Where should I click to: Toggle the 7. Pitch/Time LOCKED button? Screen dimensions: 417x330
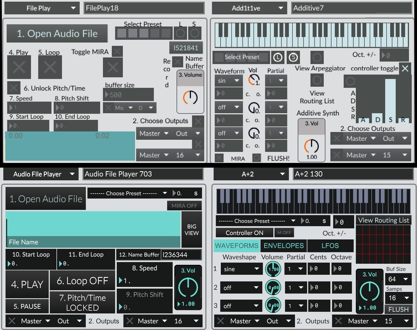[x=82, y=302]
